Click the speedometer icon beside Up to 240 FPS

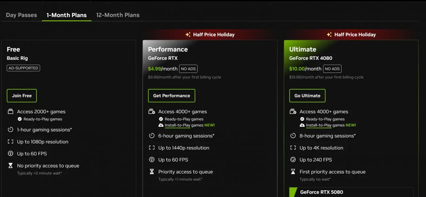[x=293, y=160]
